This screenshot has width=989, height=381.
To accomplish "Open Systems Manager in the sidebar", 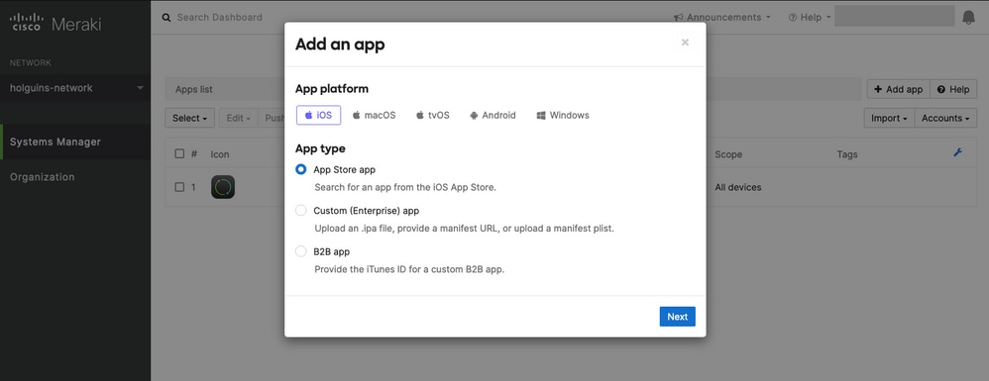I will pyautogui.click(x=75, y=142).
